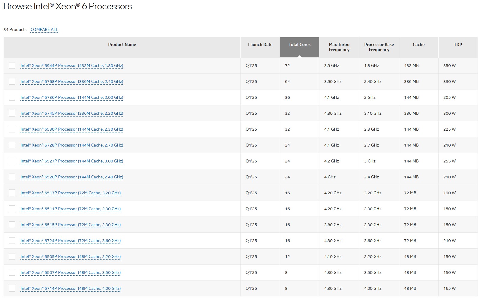The width and height of the screenshot is (486, 303).
Task: Sort by Max Turbo Frequency column
Action: (339, 47)
